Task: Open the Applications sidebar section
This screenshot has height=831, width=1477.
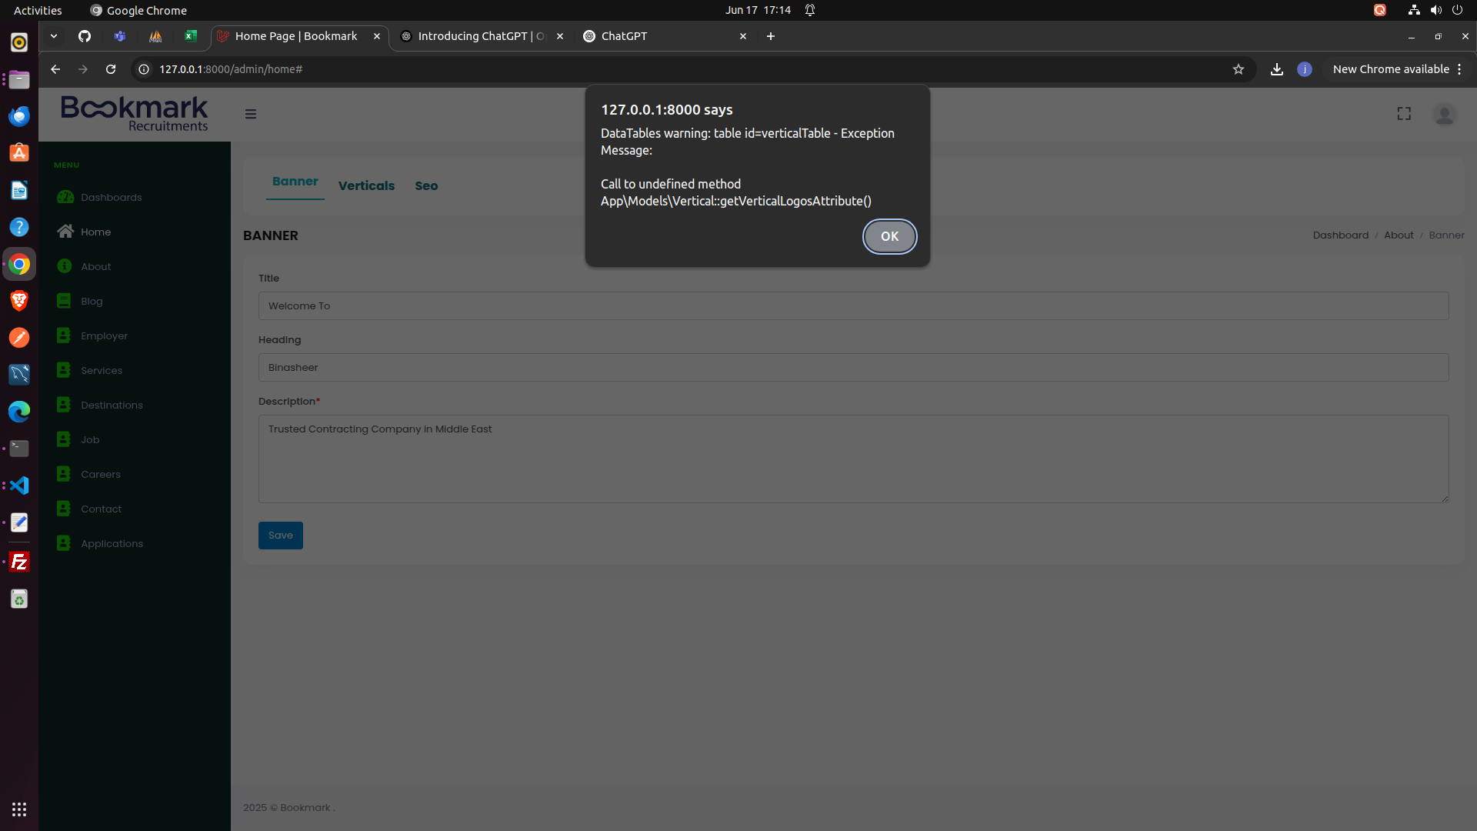Action: [112, 543]
